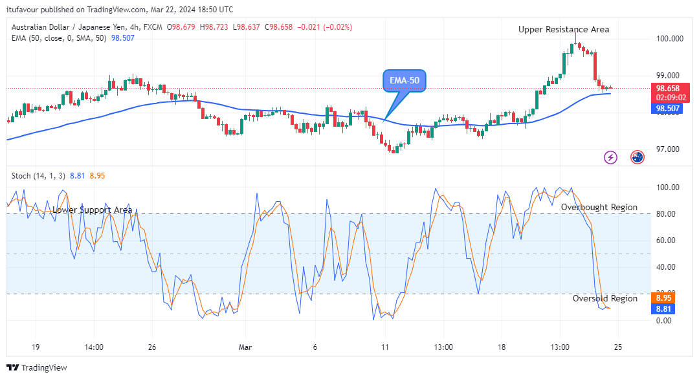Click the Stoch (14, 1, 3) indicator legend
The image size is (699, 379).
(38, 176)
